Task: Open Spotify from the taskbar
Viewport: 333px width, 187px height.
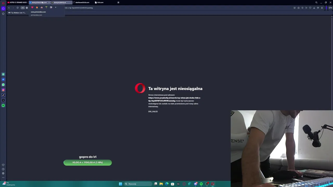Action: point(201,184)
